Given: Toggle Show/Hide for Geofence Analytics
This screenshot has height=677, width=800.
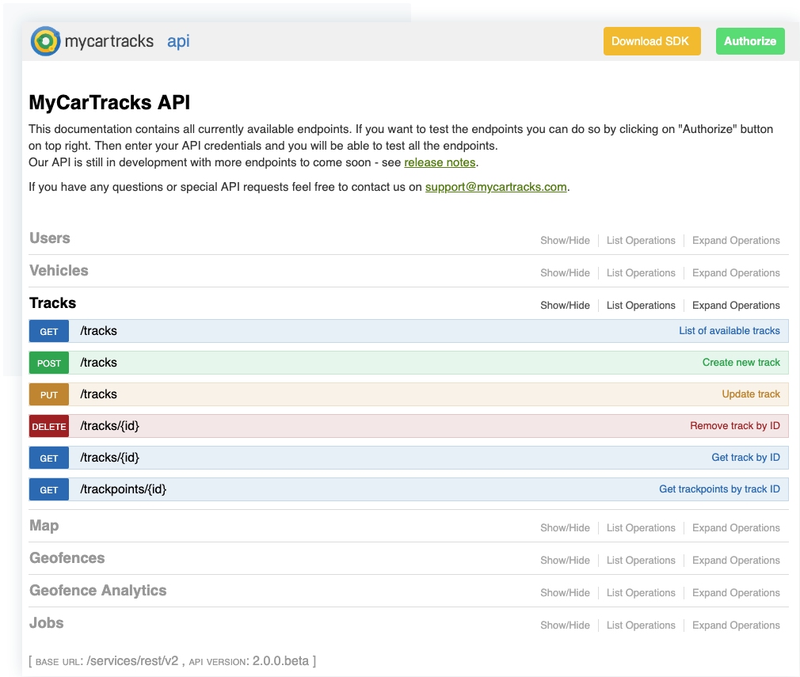Looking at the screenshot, I should coord(565,593).
